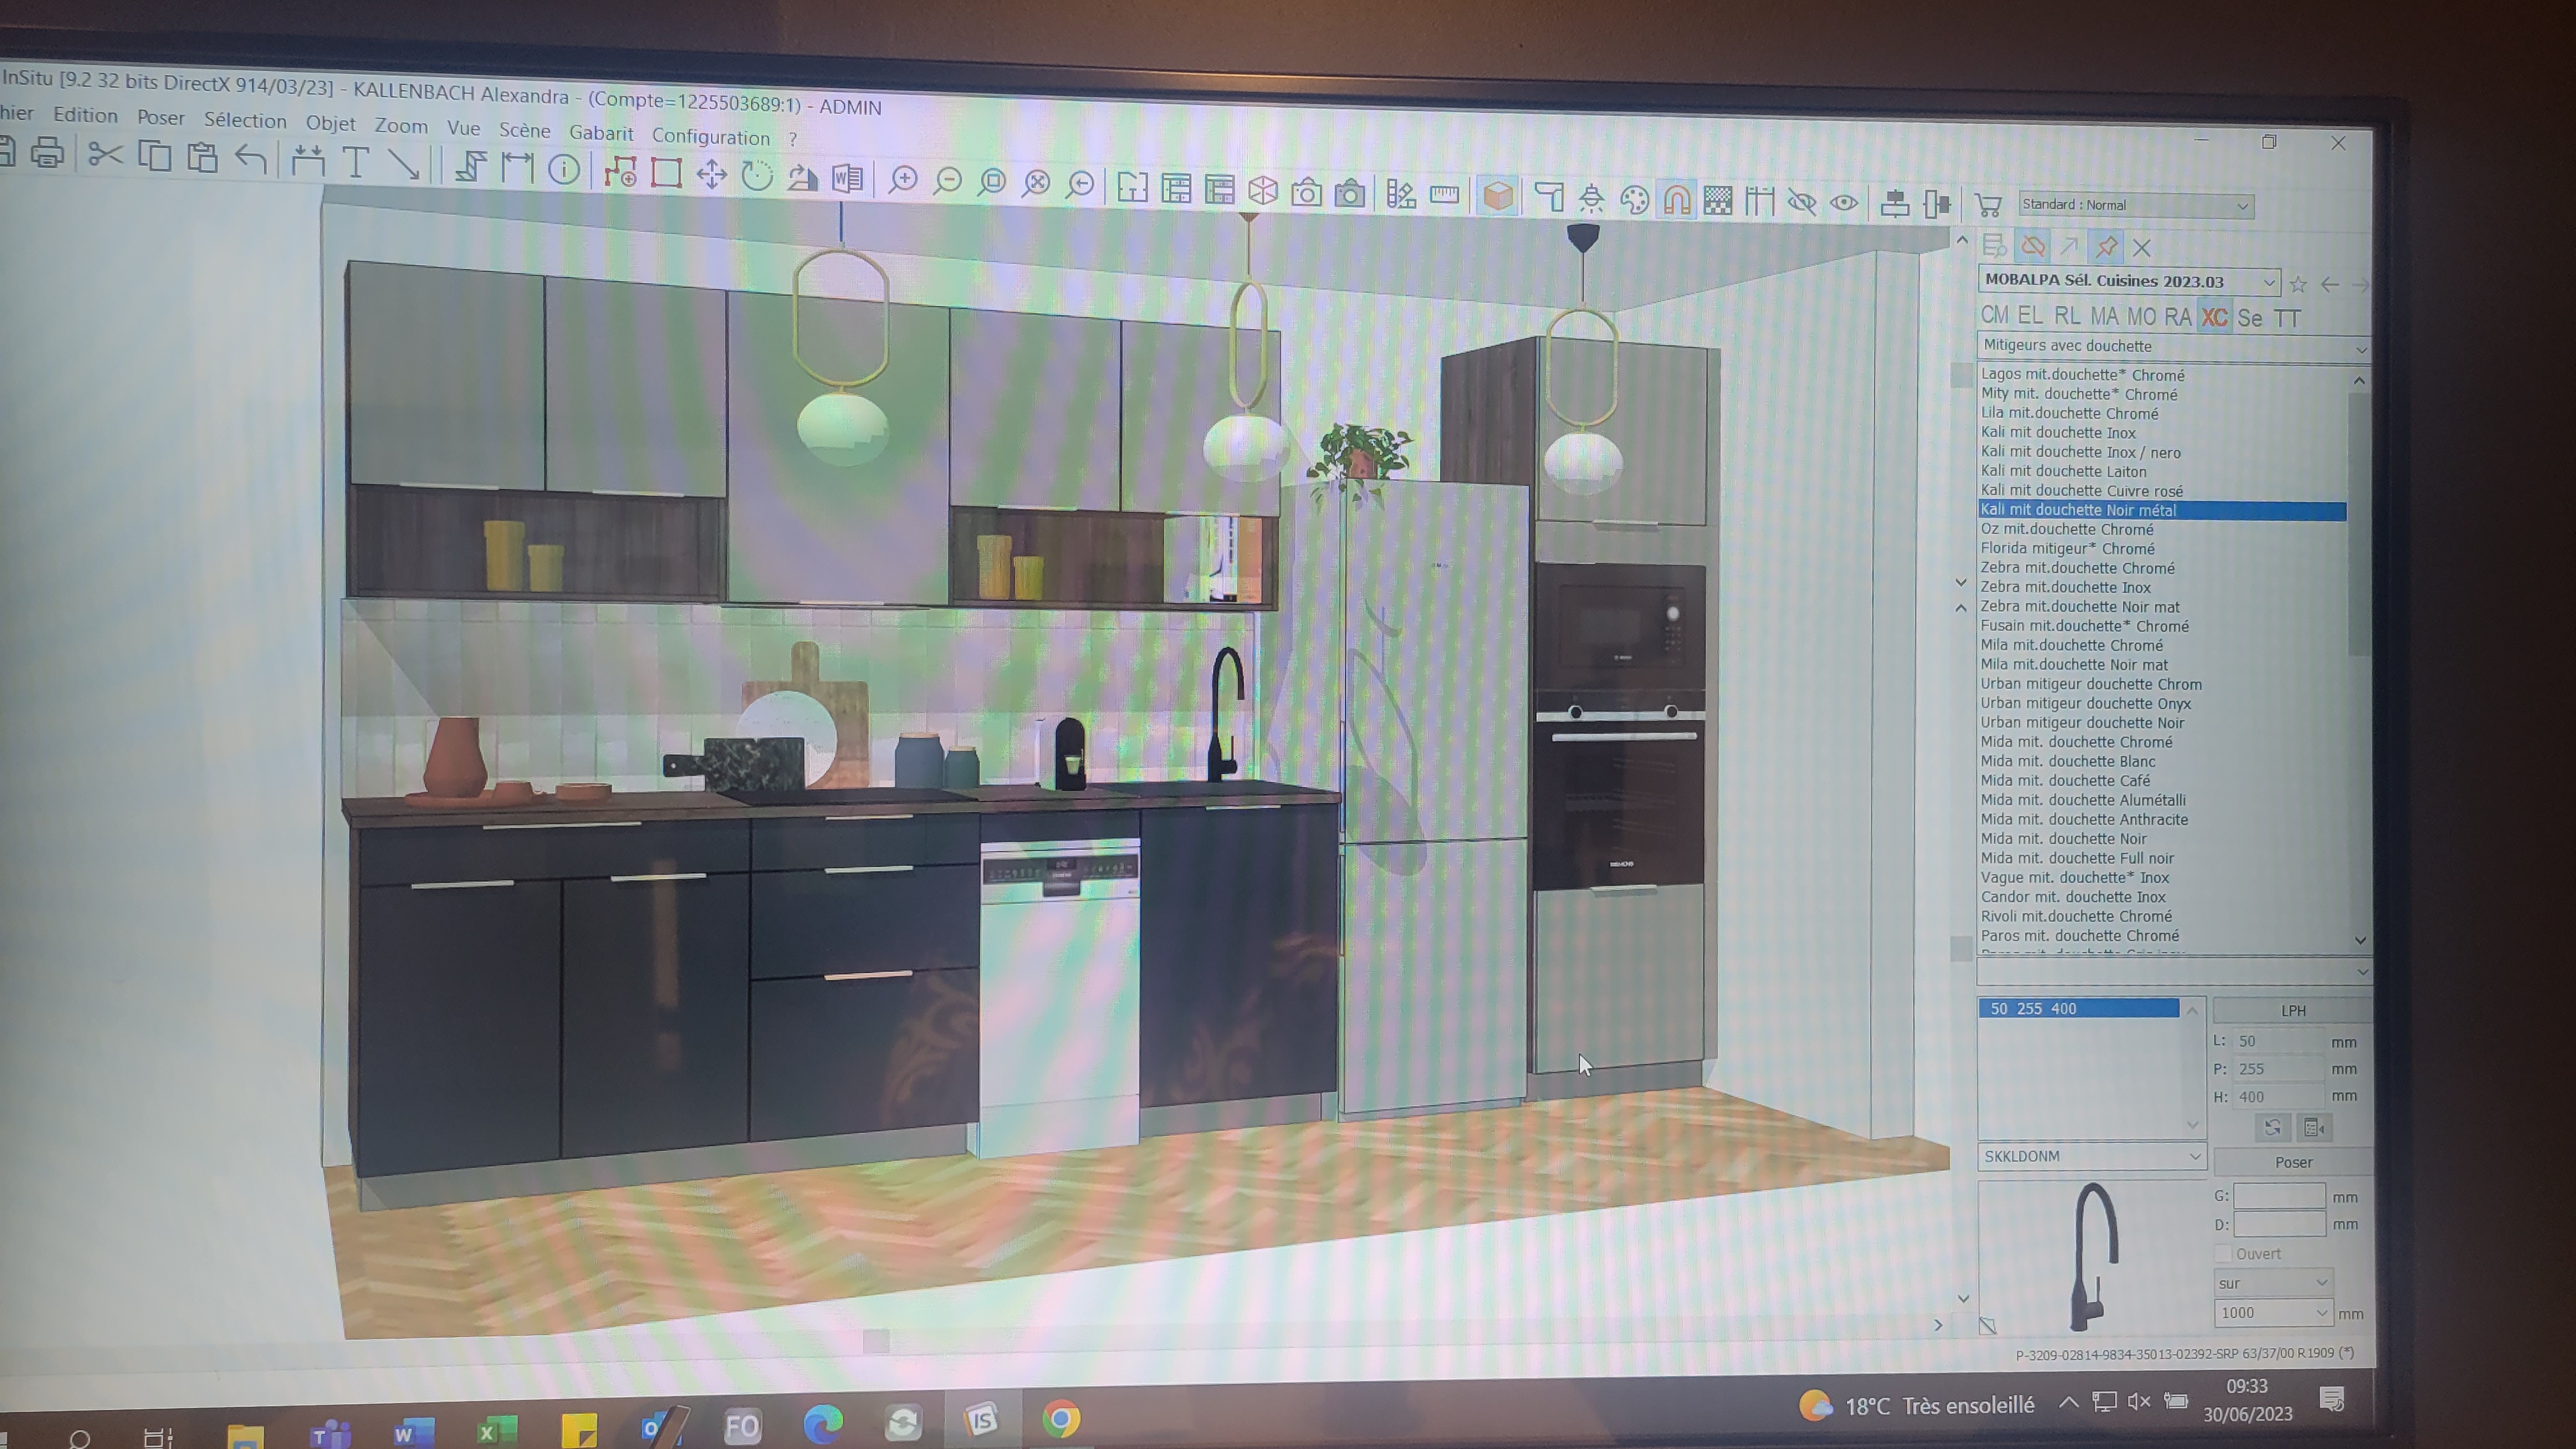2576x1449 pixels.
Task: Click the scissors cut icon
Action: coord(105,155)
